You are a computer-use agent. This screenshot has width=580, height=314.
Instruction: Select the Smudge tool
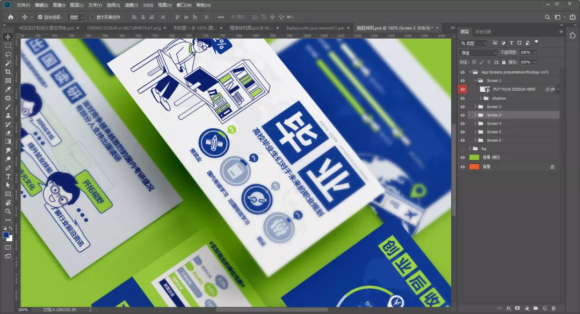8,150
